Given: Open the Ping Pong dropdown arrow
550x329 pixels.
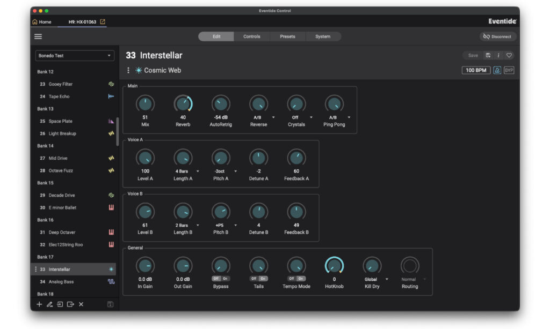Looking at the screenshot, I should click(x=349, y=117).
